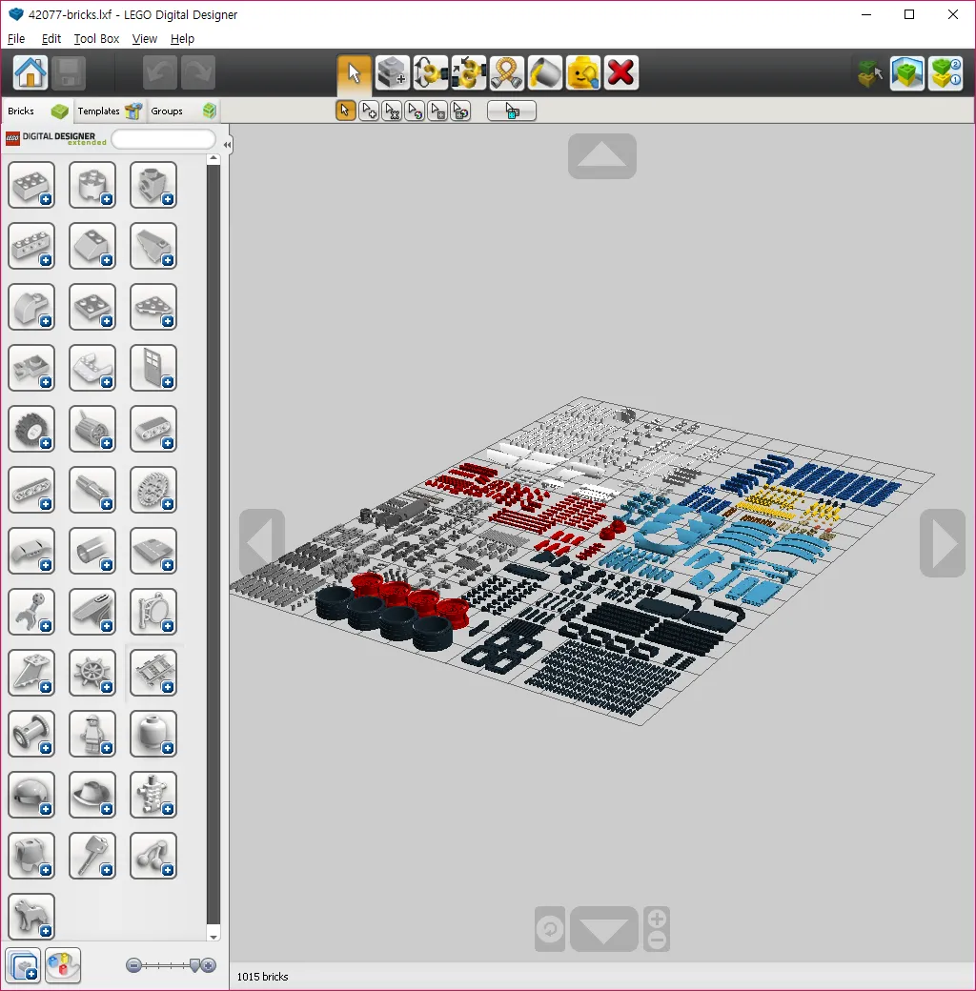Screen dimensions: 976x991
Task: Expand the helmet headgear category
Action: tap(31, 795)
